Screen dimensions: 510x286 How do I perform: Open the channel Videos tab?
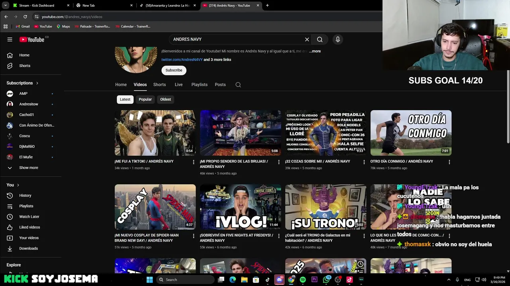140,85
